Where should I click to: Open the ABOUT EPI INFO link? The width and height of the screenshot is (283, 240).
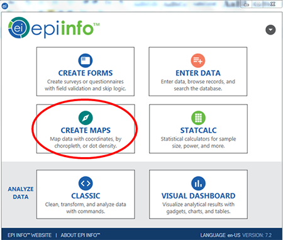pos(80,235)
